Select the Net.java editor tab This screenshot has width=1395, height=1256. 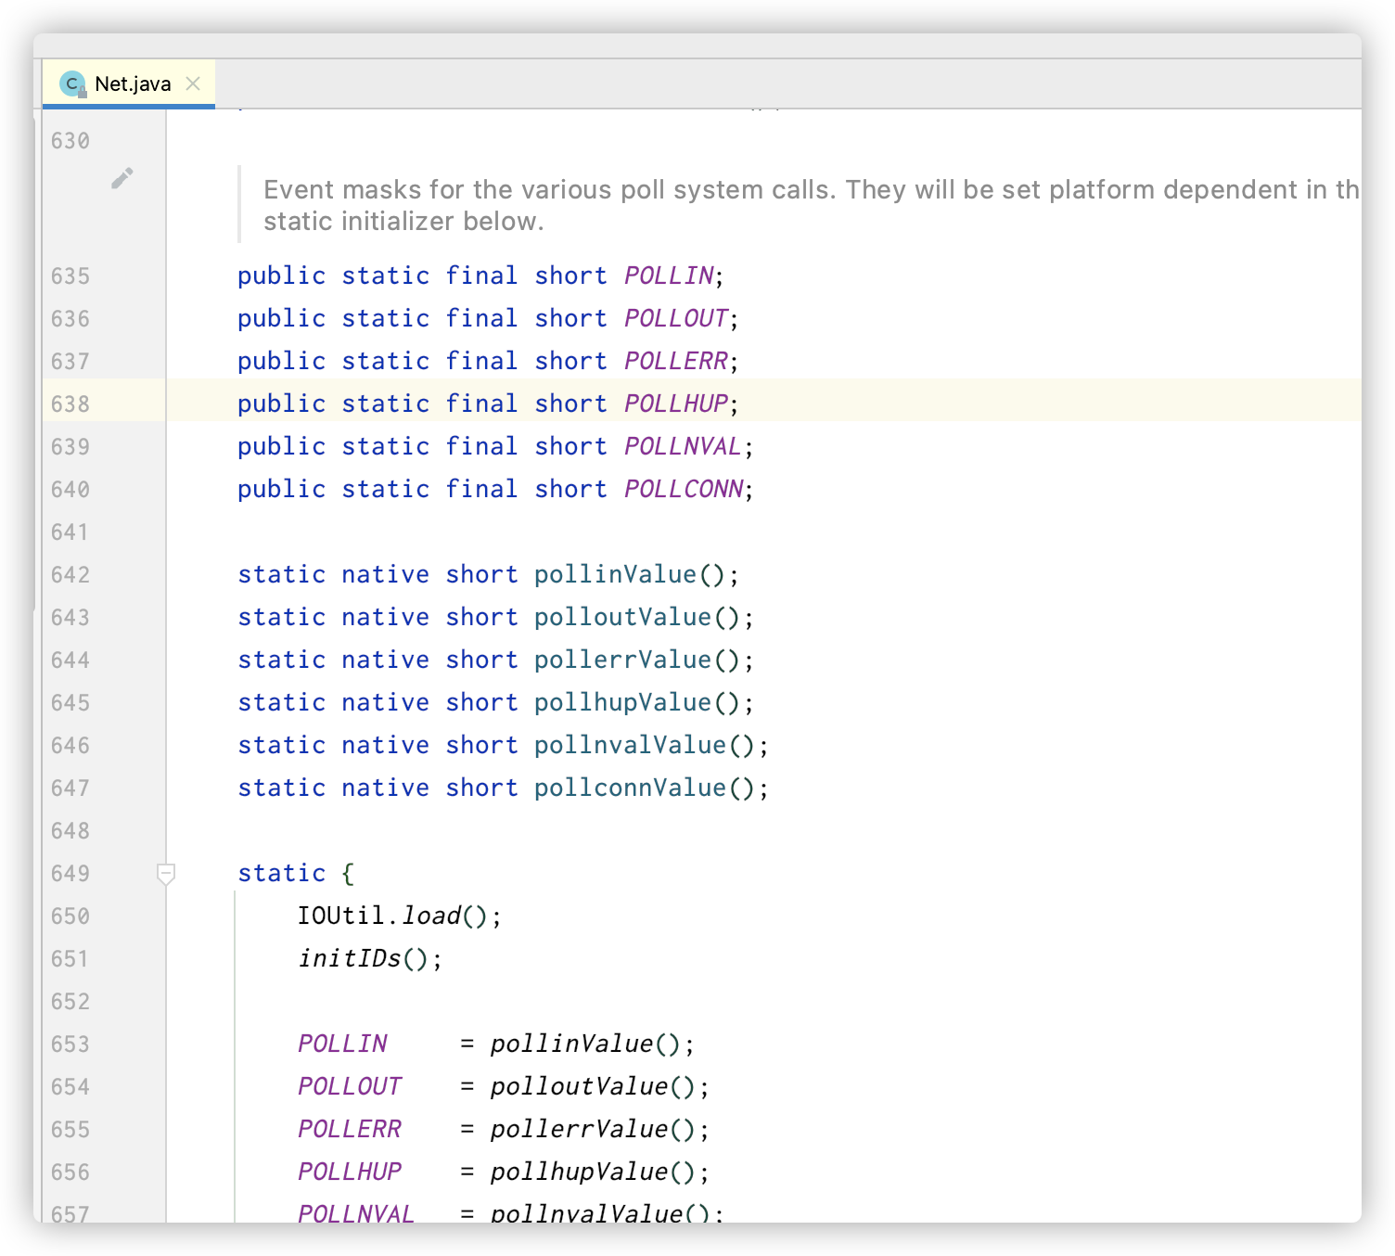click(129, 83)
